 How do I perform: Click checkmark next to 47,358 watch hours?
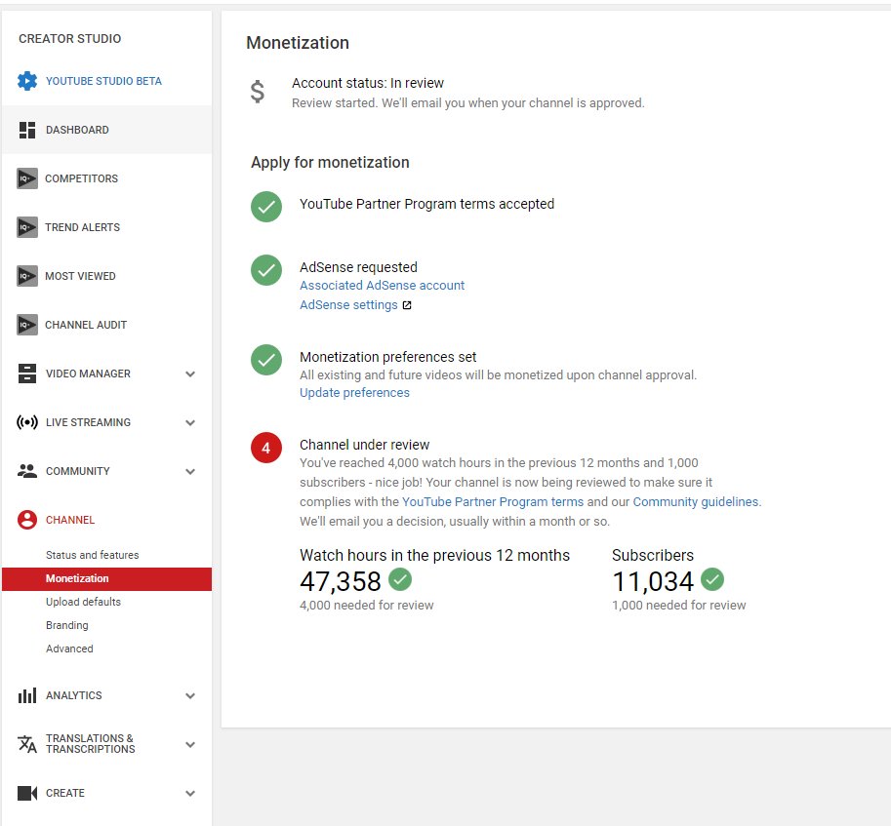tap(400, 579)
